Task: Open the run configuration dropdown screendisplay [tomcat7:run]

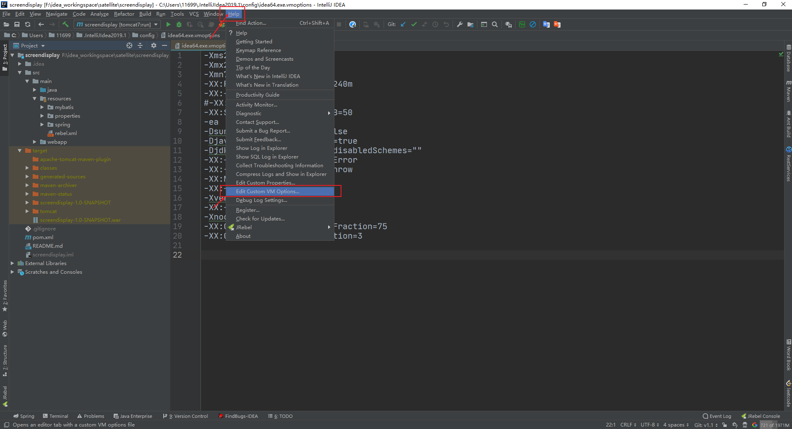Action: [117, 24]
